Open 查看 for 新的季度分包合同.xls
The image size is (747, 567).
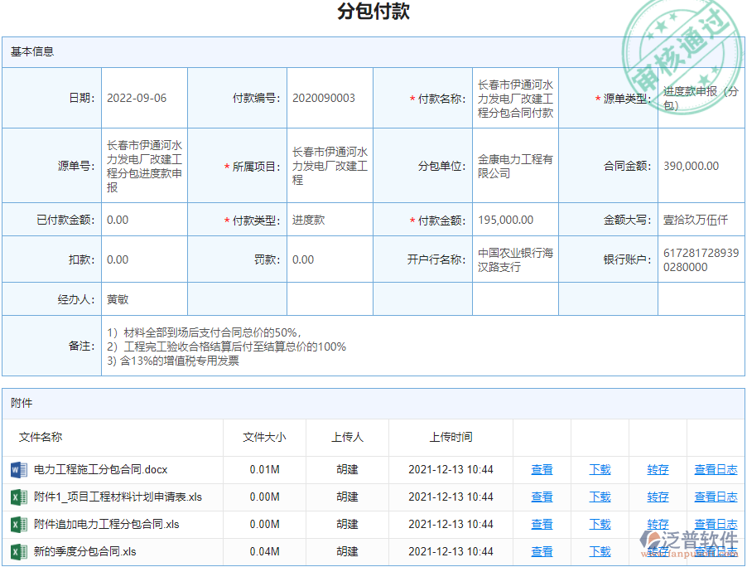click(542, 551)
